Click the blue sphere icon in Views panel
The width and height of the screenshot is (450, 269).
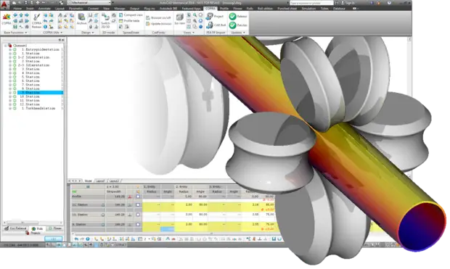[200, 27]
